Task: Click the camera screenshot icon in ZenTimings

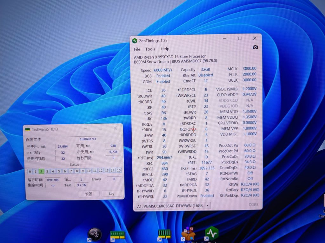Action: [255, 47]
